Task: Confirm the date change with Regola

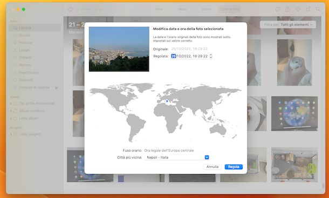Action: [234, 167]
